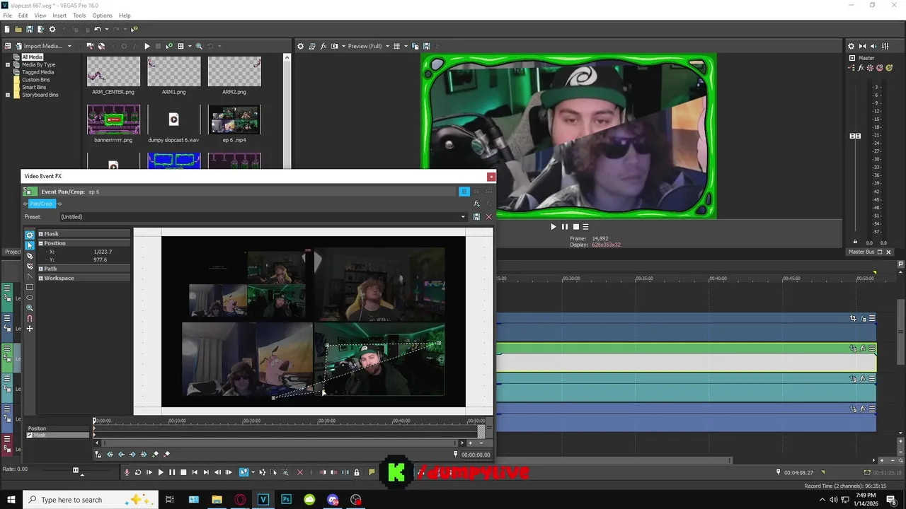Screen dimensions: 906x509
Task: Save the Pan/Crop preset
Action: point(476,217)
